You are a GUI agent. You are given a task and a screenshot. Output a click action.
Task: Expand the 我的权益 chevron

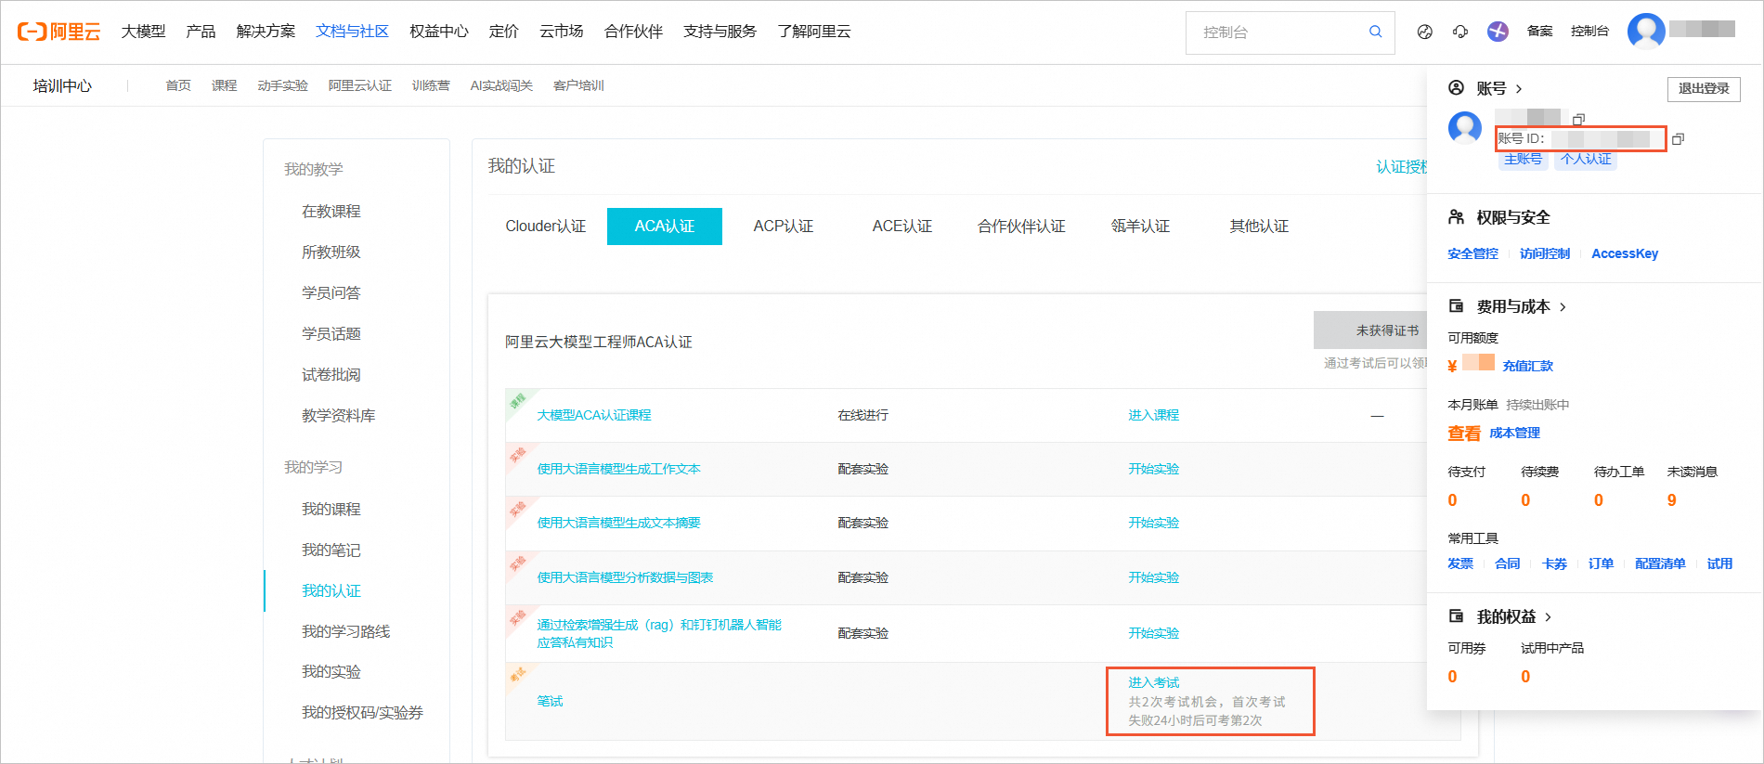click(1549, 617)
